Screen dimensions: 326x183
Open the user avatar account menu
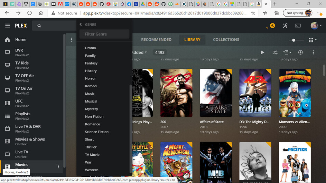[x=316, y=26]
